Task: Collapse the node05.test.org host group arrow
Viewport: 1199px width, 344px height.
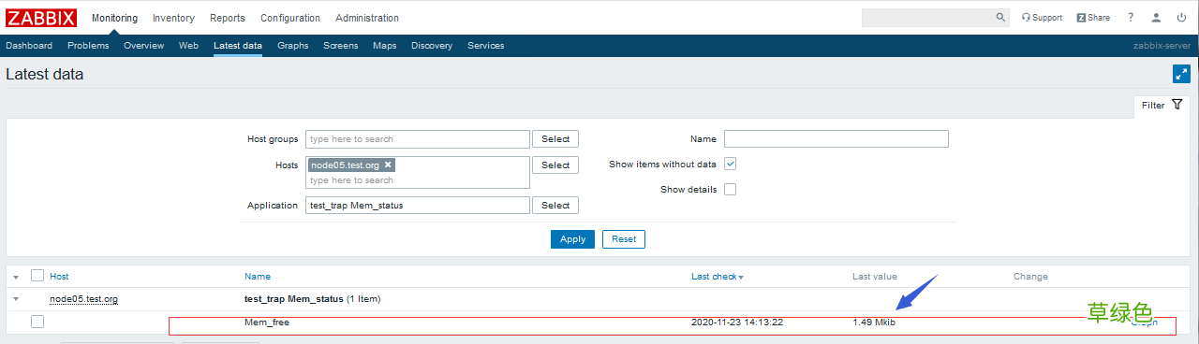Action: pyautogui.click(x=16, y=300)
